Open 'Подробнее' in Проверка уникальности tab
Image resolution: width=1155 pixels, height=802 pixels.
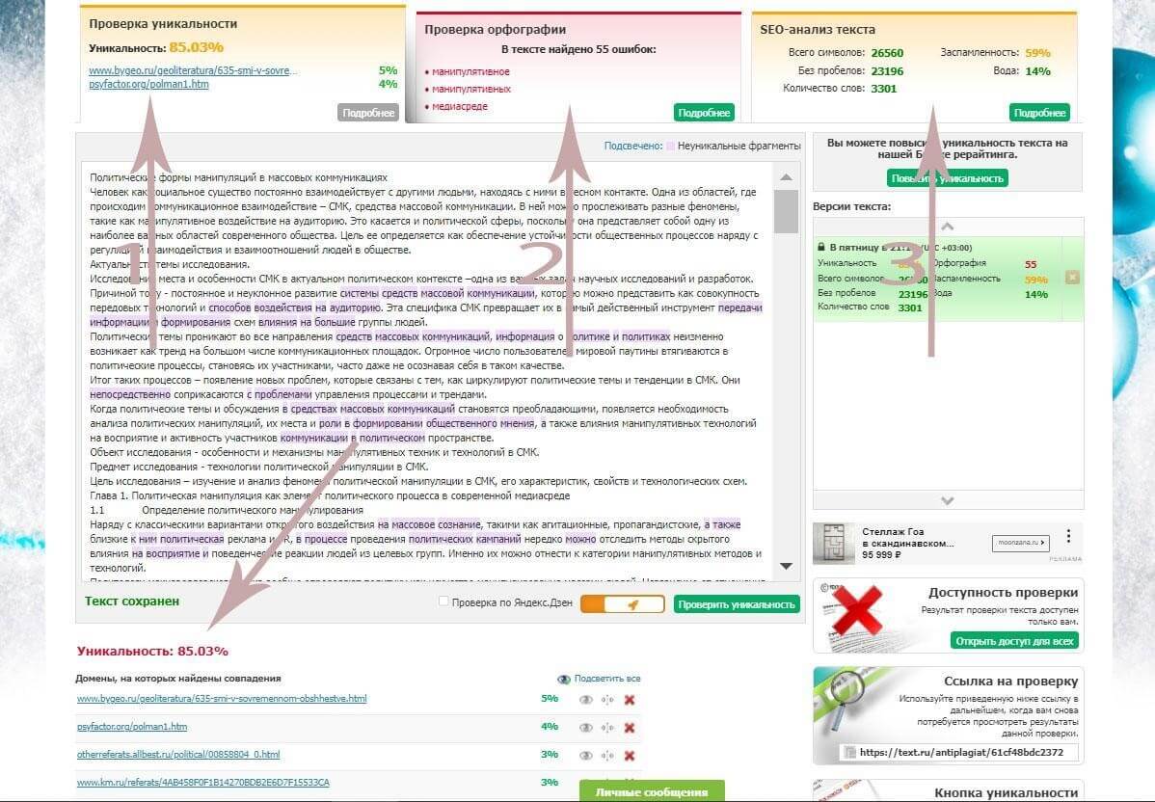368,113
